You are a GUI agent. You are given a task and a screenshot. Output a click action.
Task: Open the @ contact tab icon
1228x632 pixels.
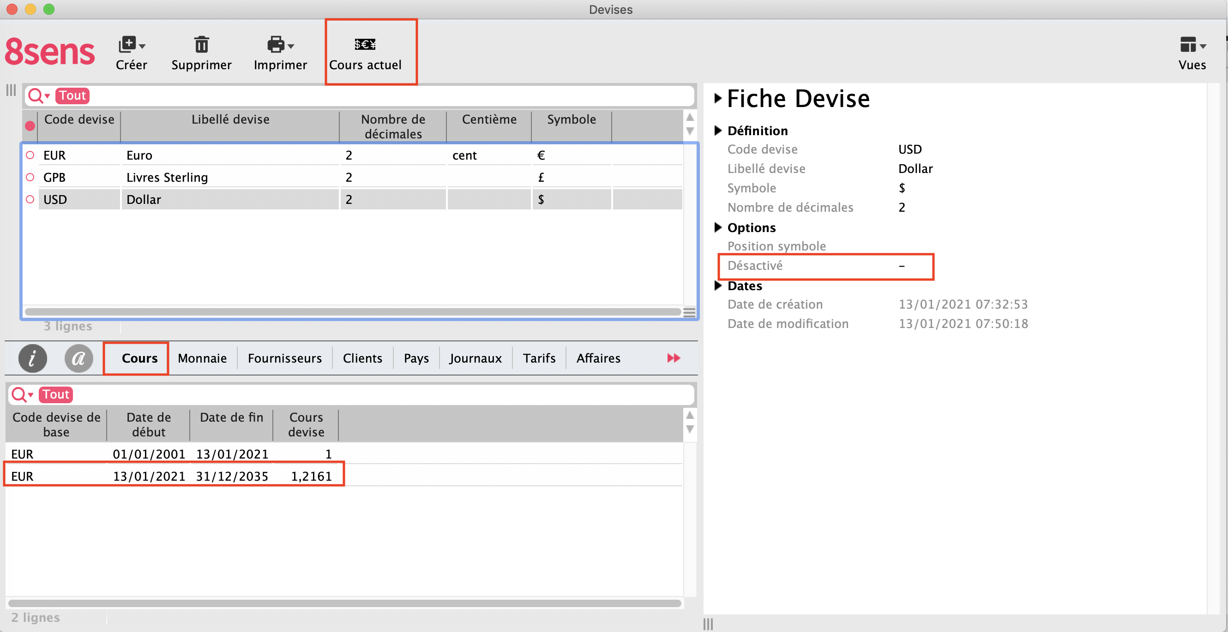[78, 358]
